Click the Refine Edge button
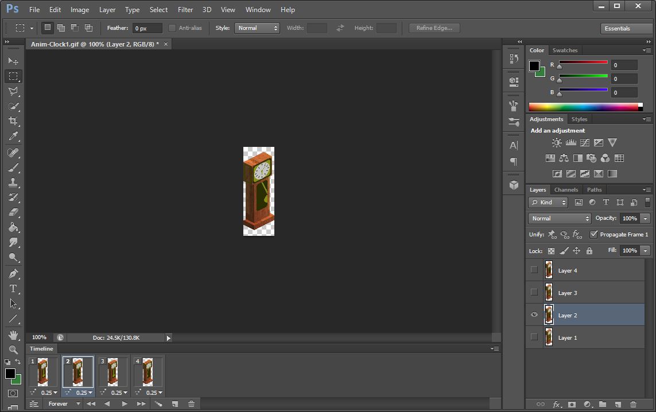 (x=434, y=28)
